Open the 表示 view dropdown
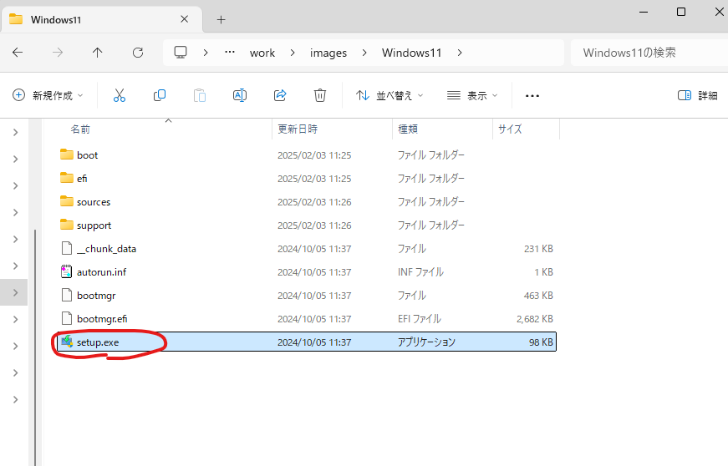Viewport: 728px width, 466px height. pyautogui.click(x=472, y=95)
